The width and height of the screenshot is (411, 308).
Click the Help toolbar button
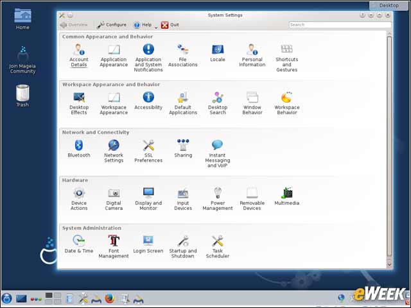click(143, 25)
